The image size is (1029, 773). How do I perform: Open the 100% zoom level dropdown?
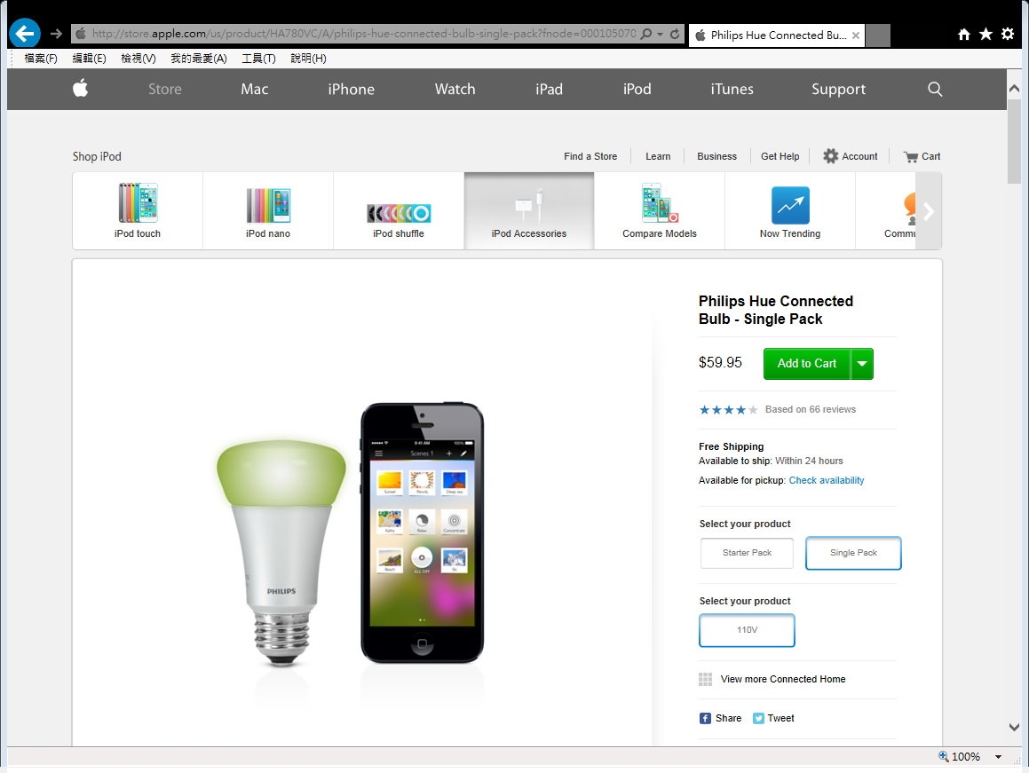(998, 757)
